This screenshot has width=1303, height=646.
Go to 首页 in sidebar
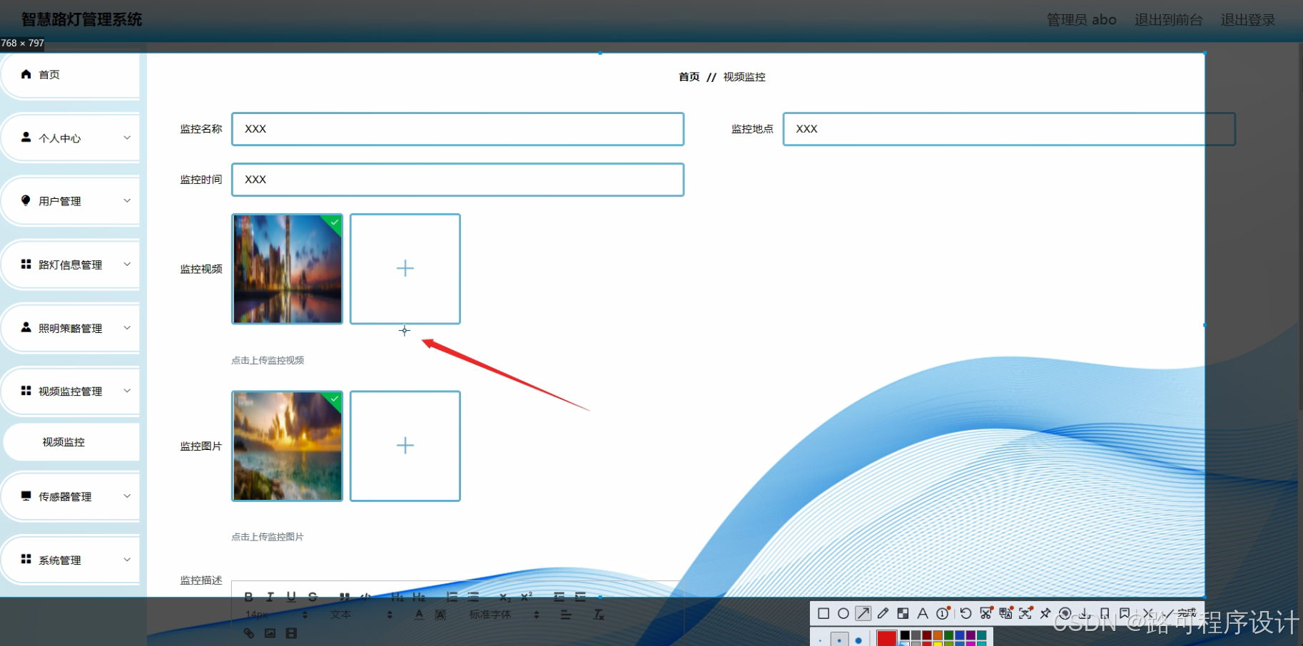(71, 74)
